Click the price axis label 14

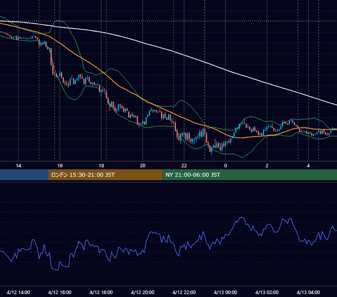point(18,166)
